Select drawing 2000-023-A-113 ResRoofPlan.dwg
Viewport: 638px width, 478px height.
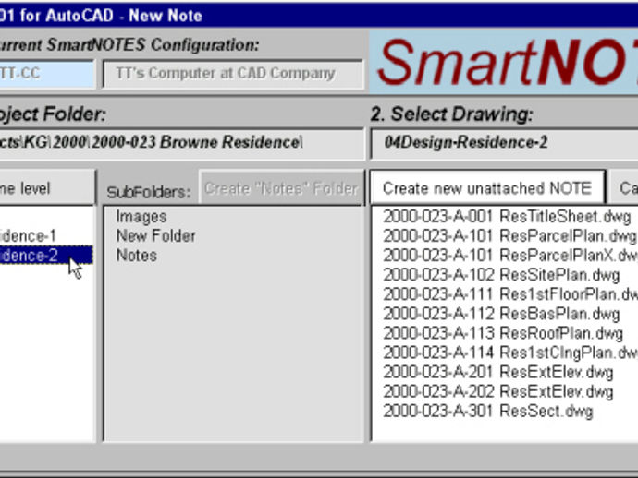click(x=503, y=333)
